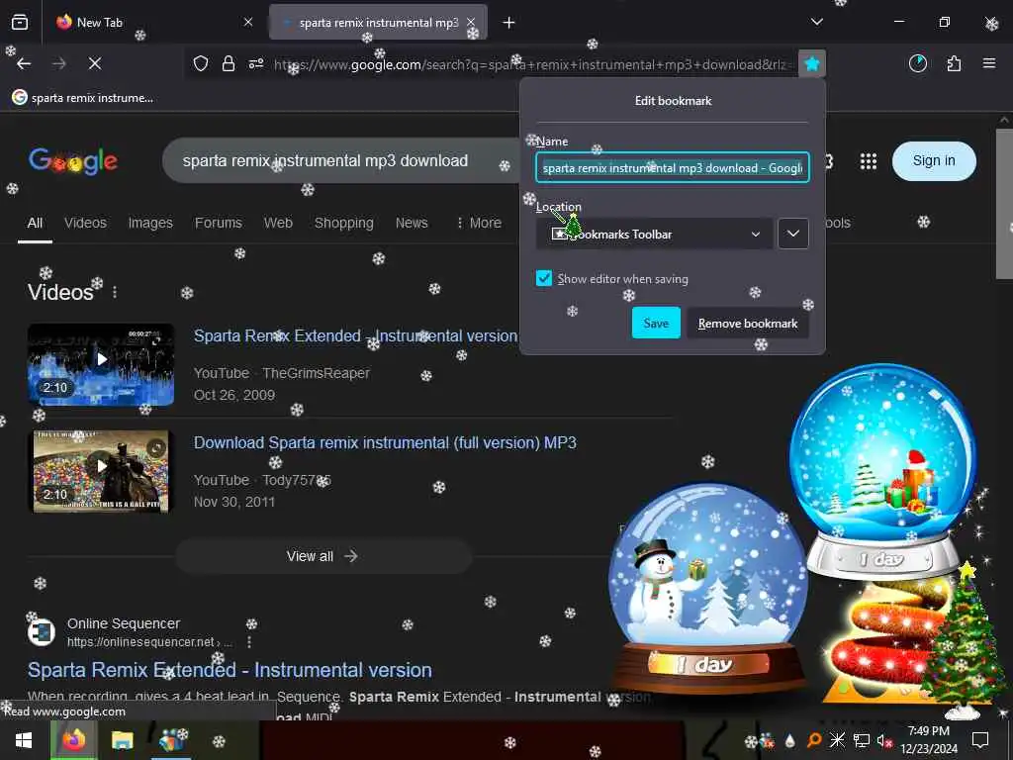Open the site permissions icon in address bar
The width and height of the screenshot is (1013, 760).
pyautogui.click(x=256, y=63)
